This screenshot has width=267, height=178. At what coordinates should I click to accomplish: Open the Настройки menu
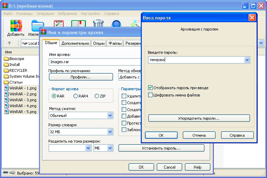point(90,14)
